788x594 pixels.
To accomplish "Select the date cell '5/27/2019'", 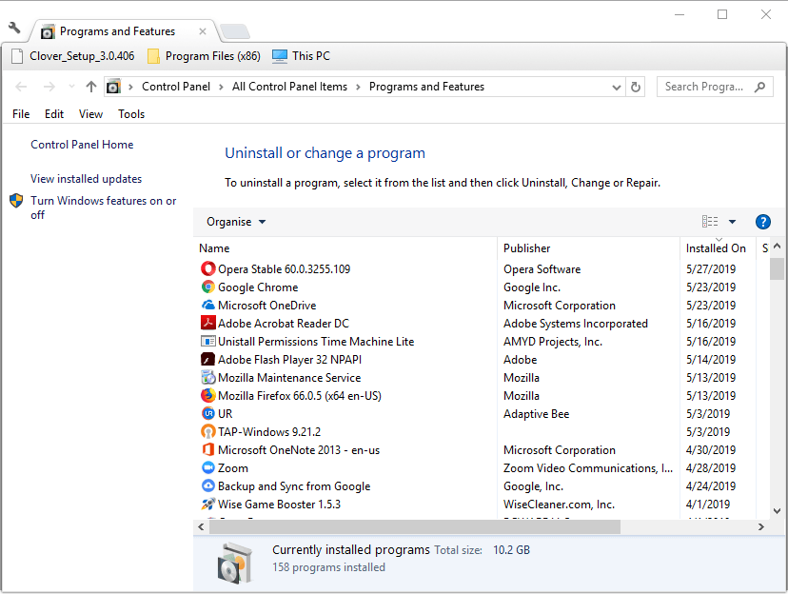I will click(x=711, y=268).
